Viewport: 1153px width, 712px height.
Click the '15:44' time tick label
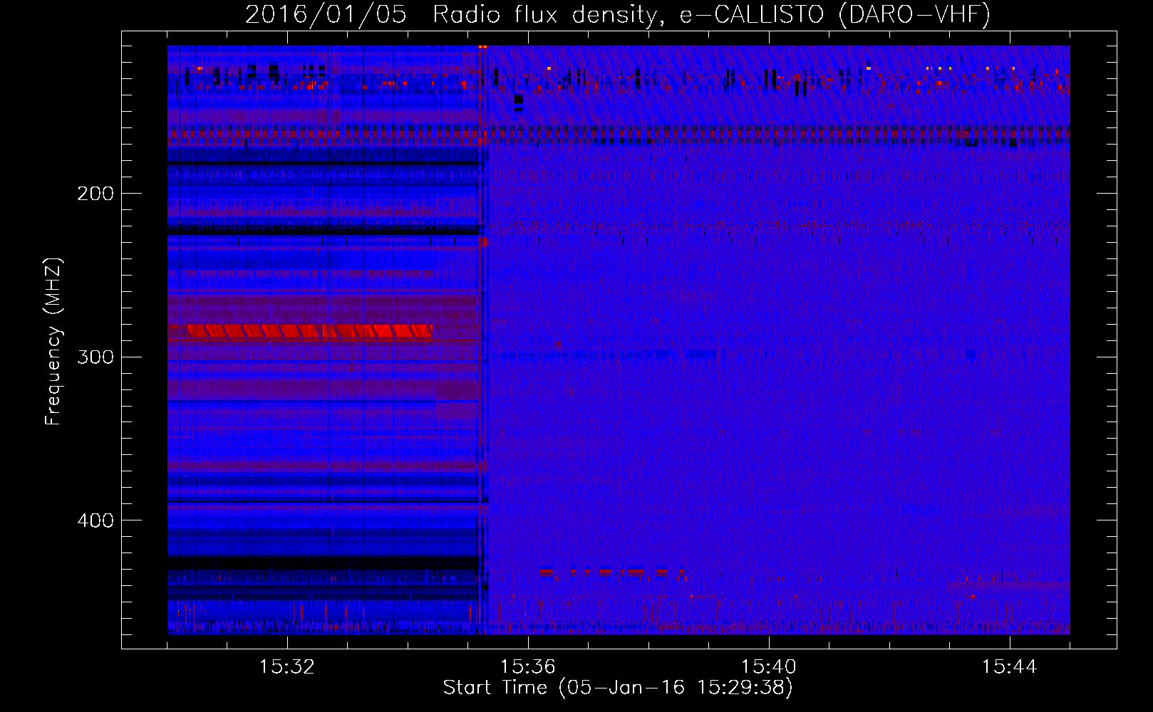click(1009, 667)
